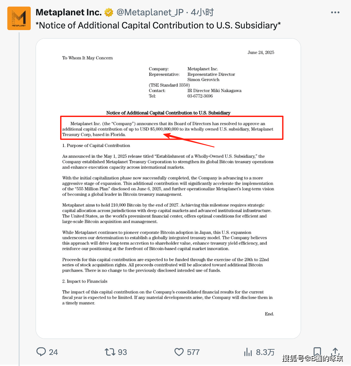Click the gold verified badge

point(109,12)
